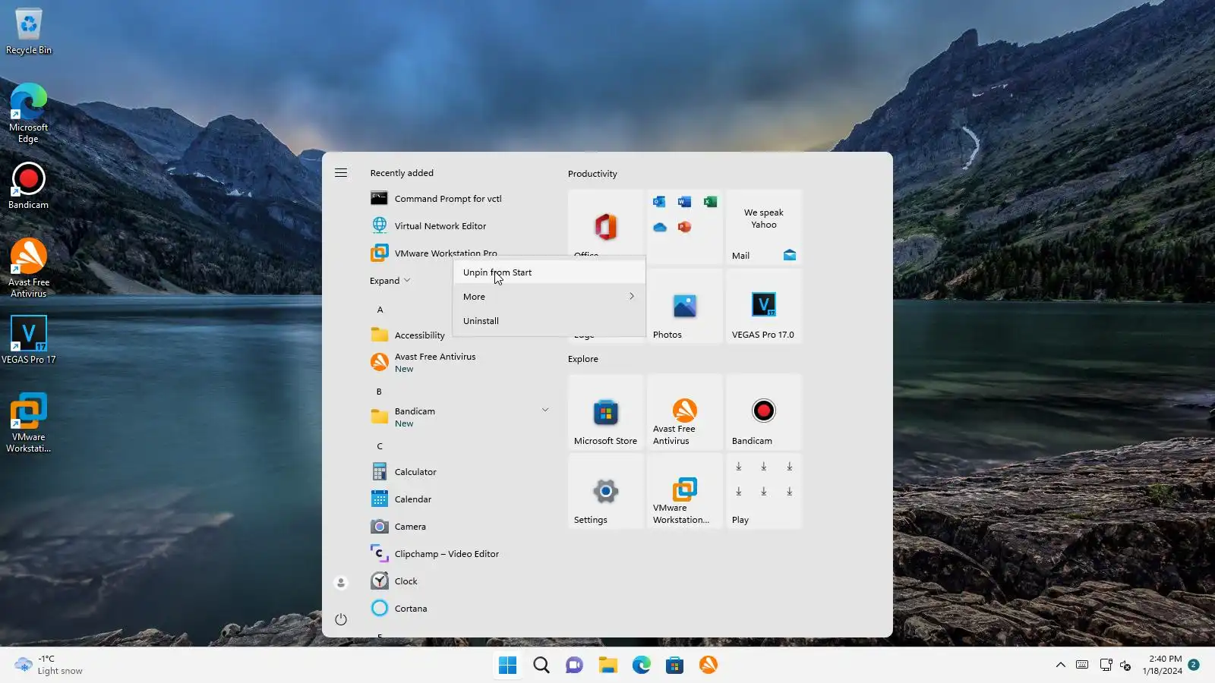Open the Start menu hamburger navigation button
This screenshot has height=683, width=1215.
pos(341,173)
